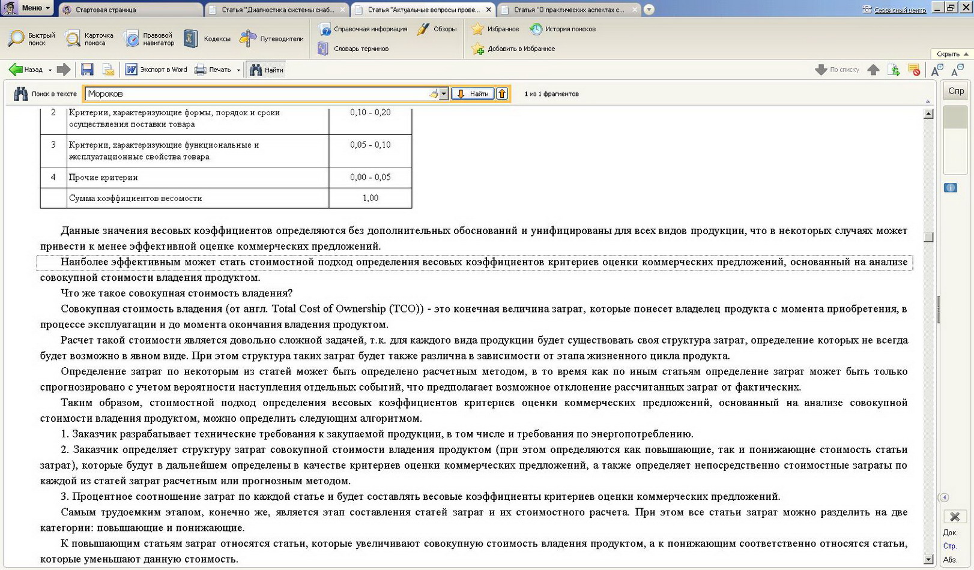
Task: Click the send by email icon
Action: [x=108, y=70]
